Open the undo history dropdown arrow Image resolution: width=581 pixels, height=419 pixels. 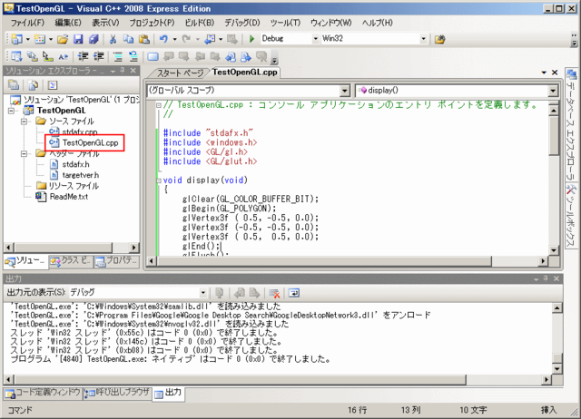(x=174, y=39)
